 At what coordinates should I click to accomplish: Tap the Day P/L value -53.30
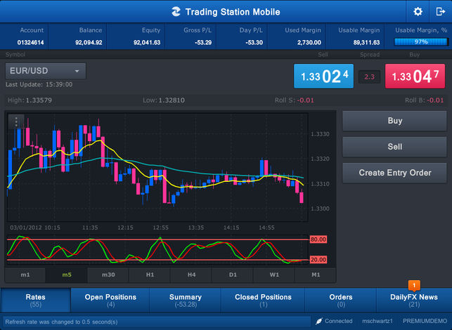tap(254, 43)
